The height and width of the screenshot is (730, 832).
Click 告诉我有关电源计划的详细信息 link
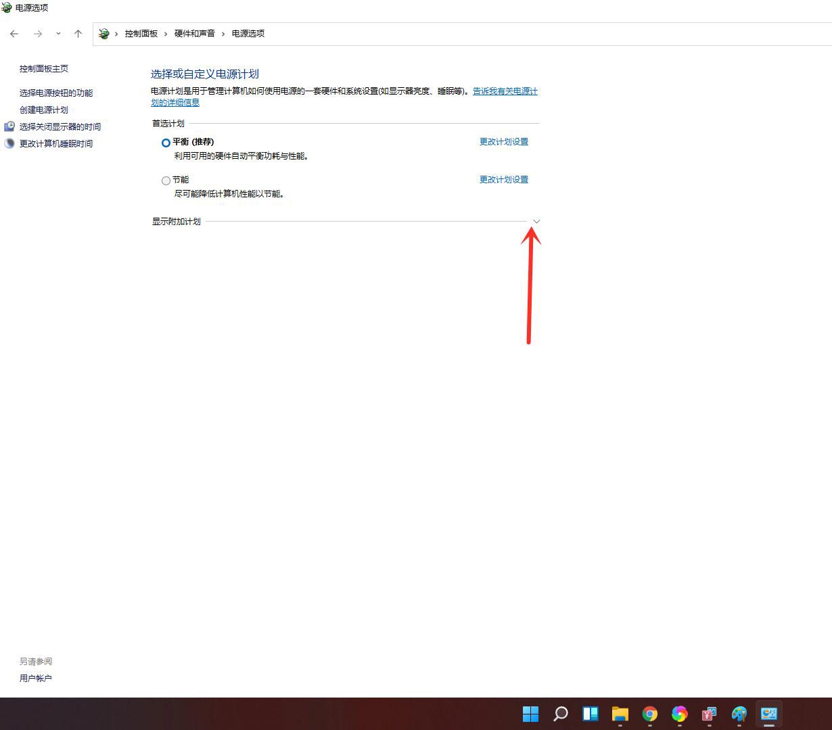pos(504,91)
